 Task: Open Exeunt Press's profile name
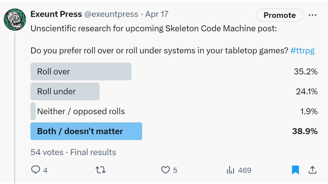56,14
